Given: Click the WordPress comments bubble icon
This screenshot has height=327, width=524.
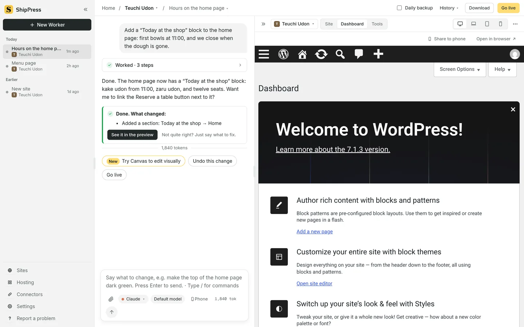Looking at the screenshot, I should point(359,54).
